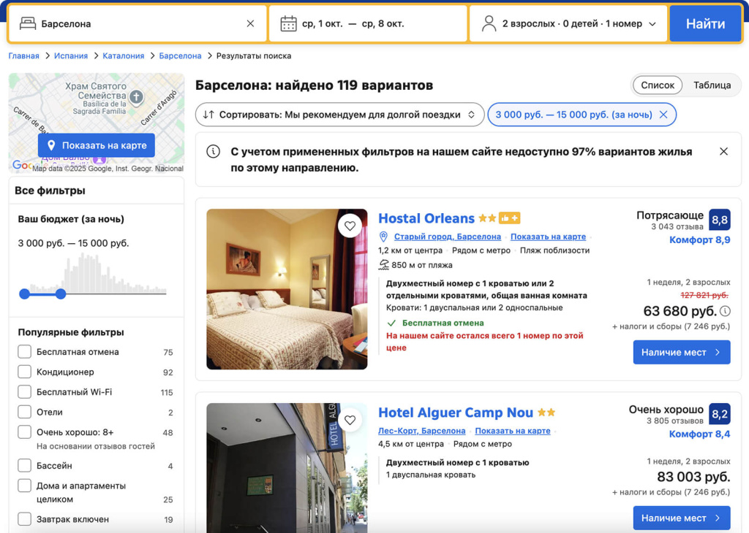Click the church marker on the map
This screenshot has width=749, height=533.
point(137,97)
